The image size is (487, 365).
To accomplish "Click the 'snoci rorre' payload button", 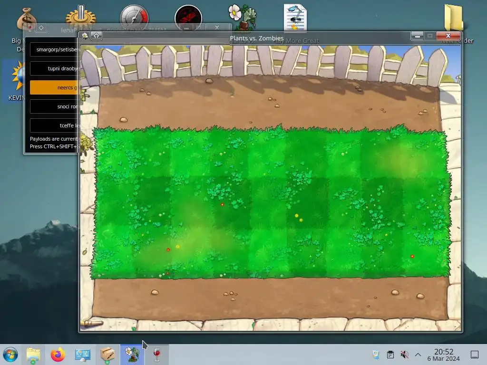I will 55,106.
